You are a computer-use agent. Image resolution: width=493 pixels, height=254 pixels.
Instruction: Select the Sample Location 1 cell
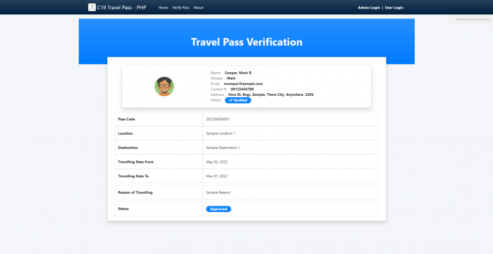pyautogui.click(x=291, y=133)
